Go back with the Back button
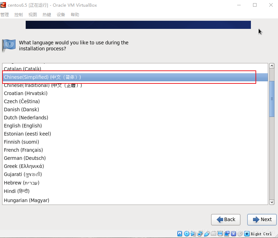 tap(226, 220)
